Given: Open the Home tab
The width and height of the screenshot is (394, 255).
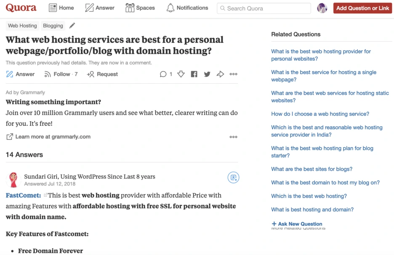Looking at the screenshot, I should [x=61, y=8].
